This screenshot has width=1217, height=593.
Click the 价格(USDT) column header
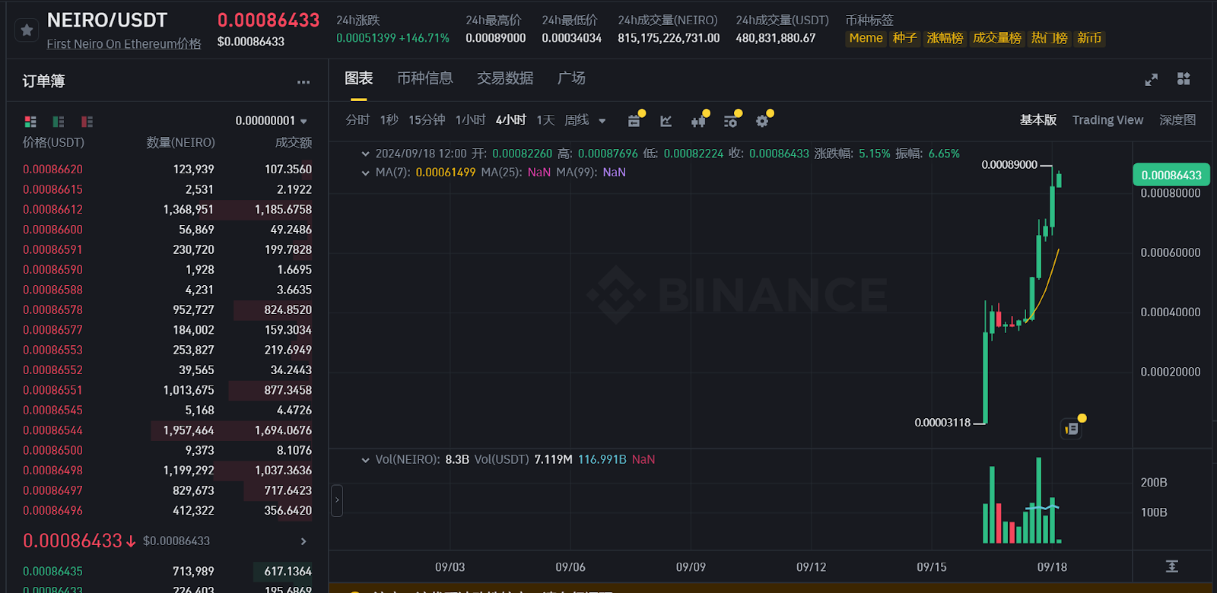[53, 143]
